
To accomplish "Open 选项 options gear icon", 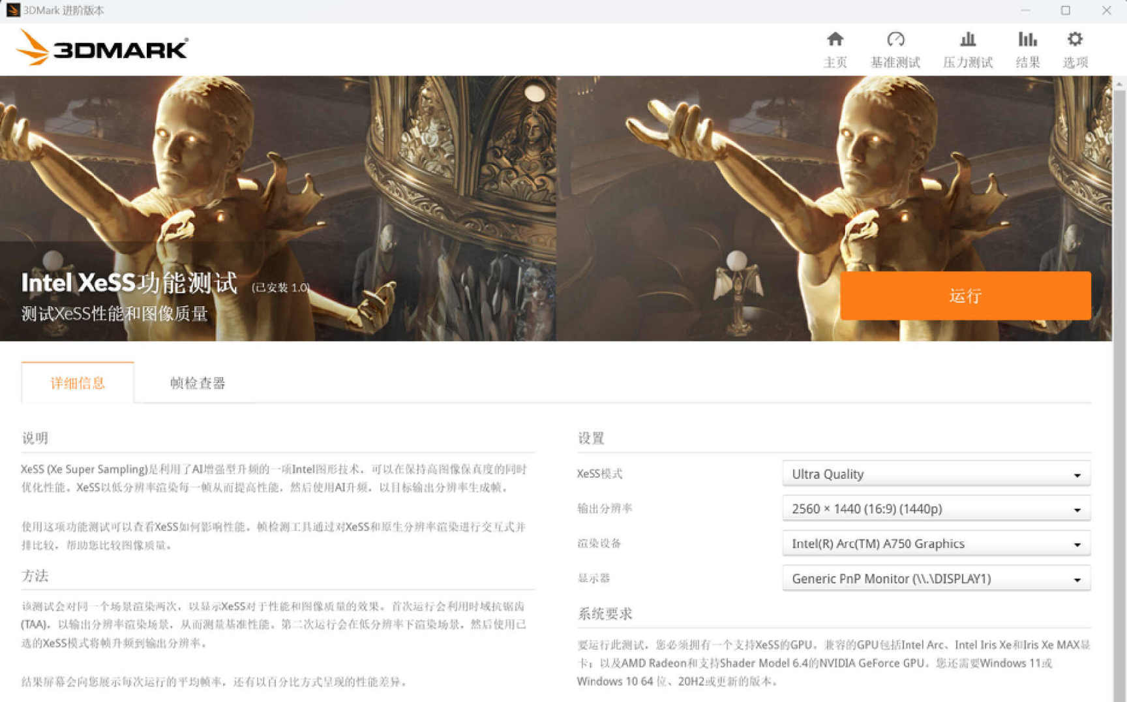I will pos(1075,40).
